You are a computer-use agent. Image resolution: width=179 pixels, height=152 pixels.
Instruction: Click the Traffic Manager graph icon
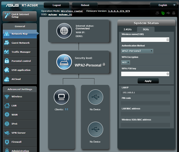(x=6, y=52)
